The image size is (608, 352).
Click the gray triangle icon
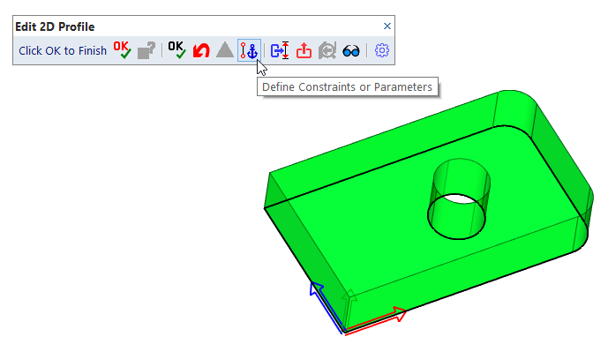(225, 50)
